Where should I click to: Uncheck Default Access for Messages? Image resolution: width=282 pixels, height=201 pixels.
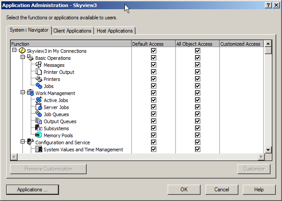click(154, 65)
